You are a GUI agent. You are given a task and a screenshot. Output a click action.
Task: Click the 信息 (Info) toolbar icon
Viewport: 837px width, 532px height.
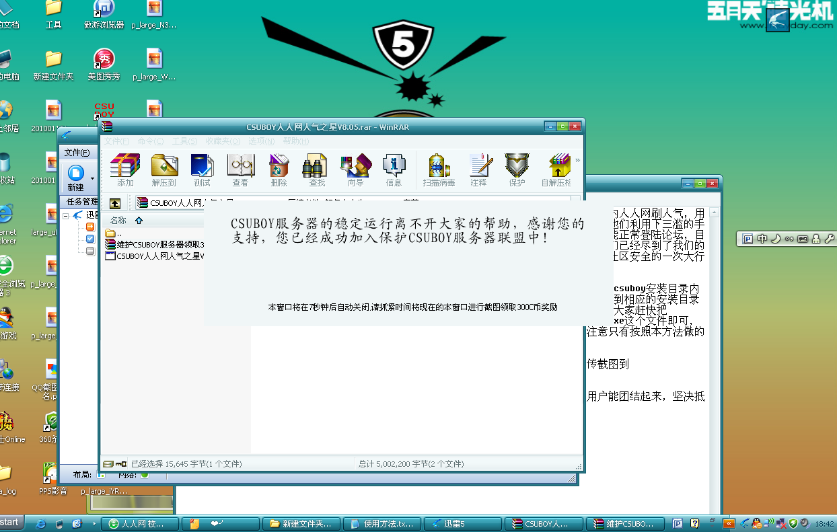tap(394, 169)
